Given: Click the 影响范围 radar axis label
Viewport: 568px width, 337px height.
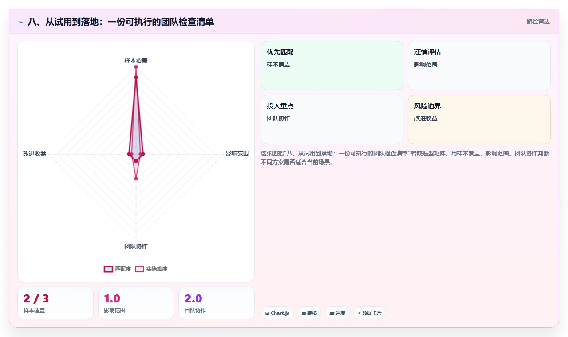Looking at the screenshot, I should 237,154.
